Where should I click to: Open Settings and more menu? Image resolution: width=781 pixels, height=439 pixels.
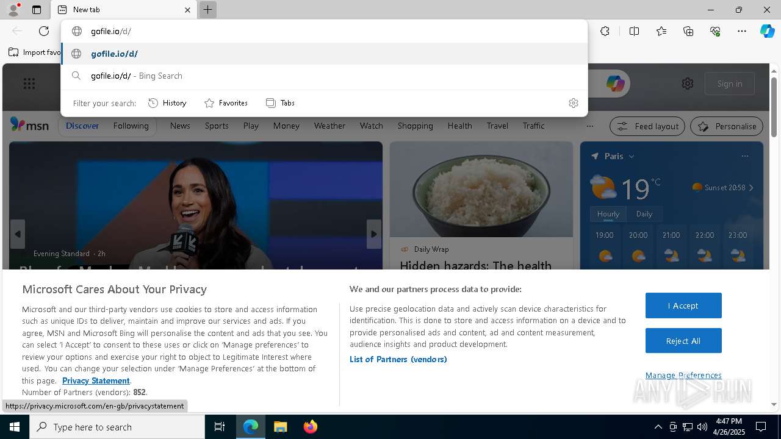pyautogui.click(x=742, y=31)
